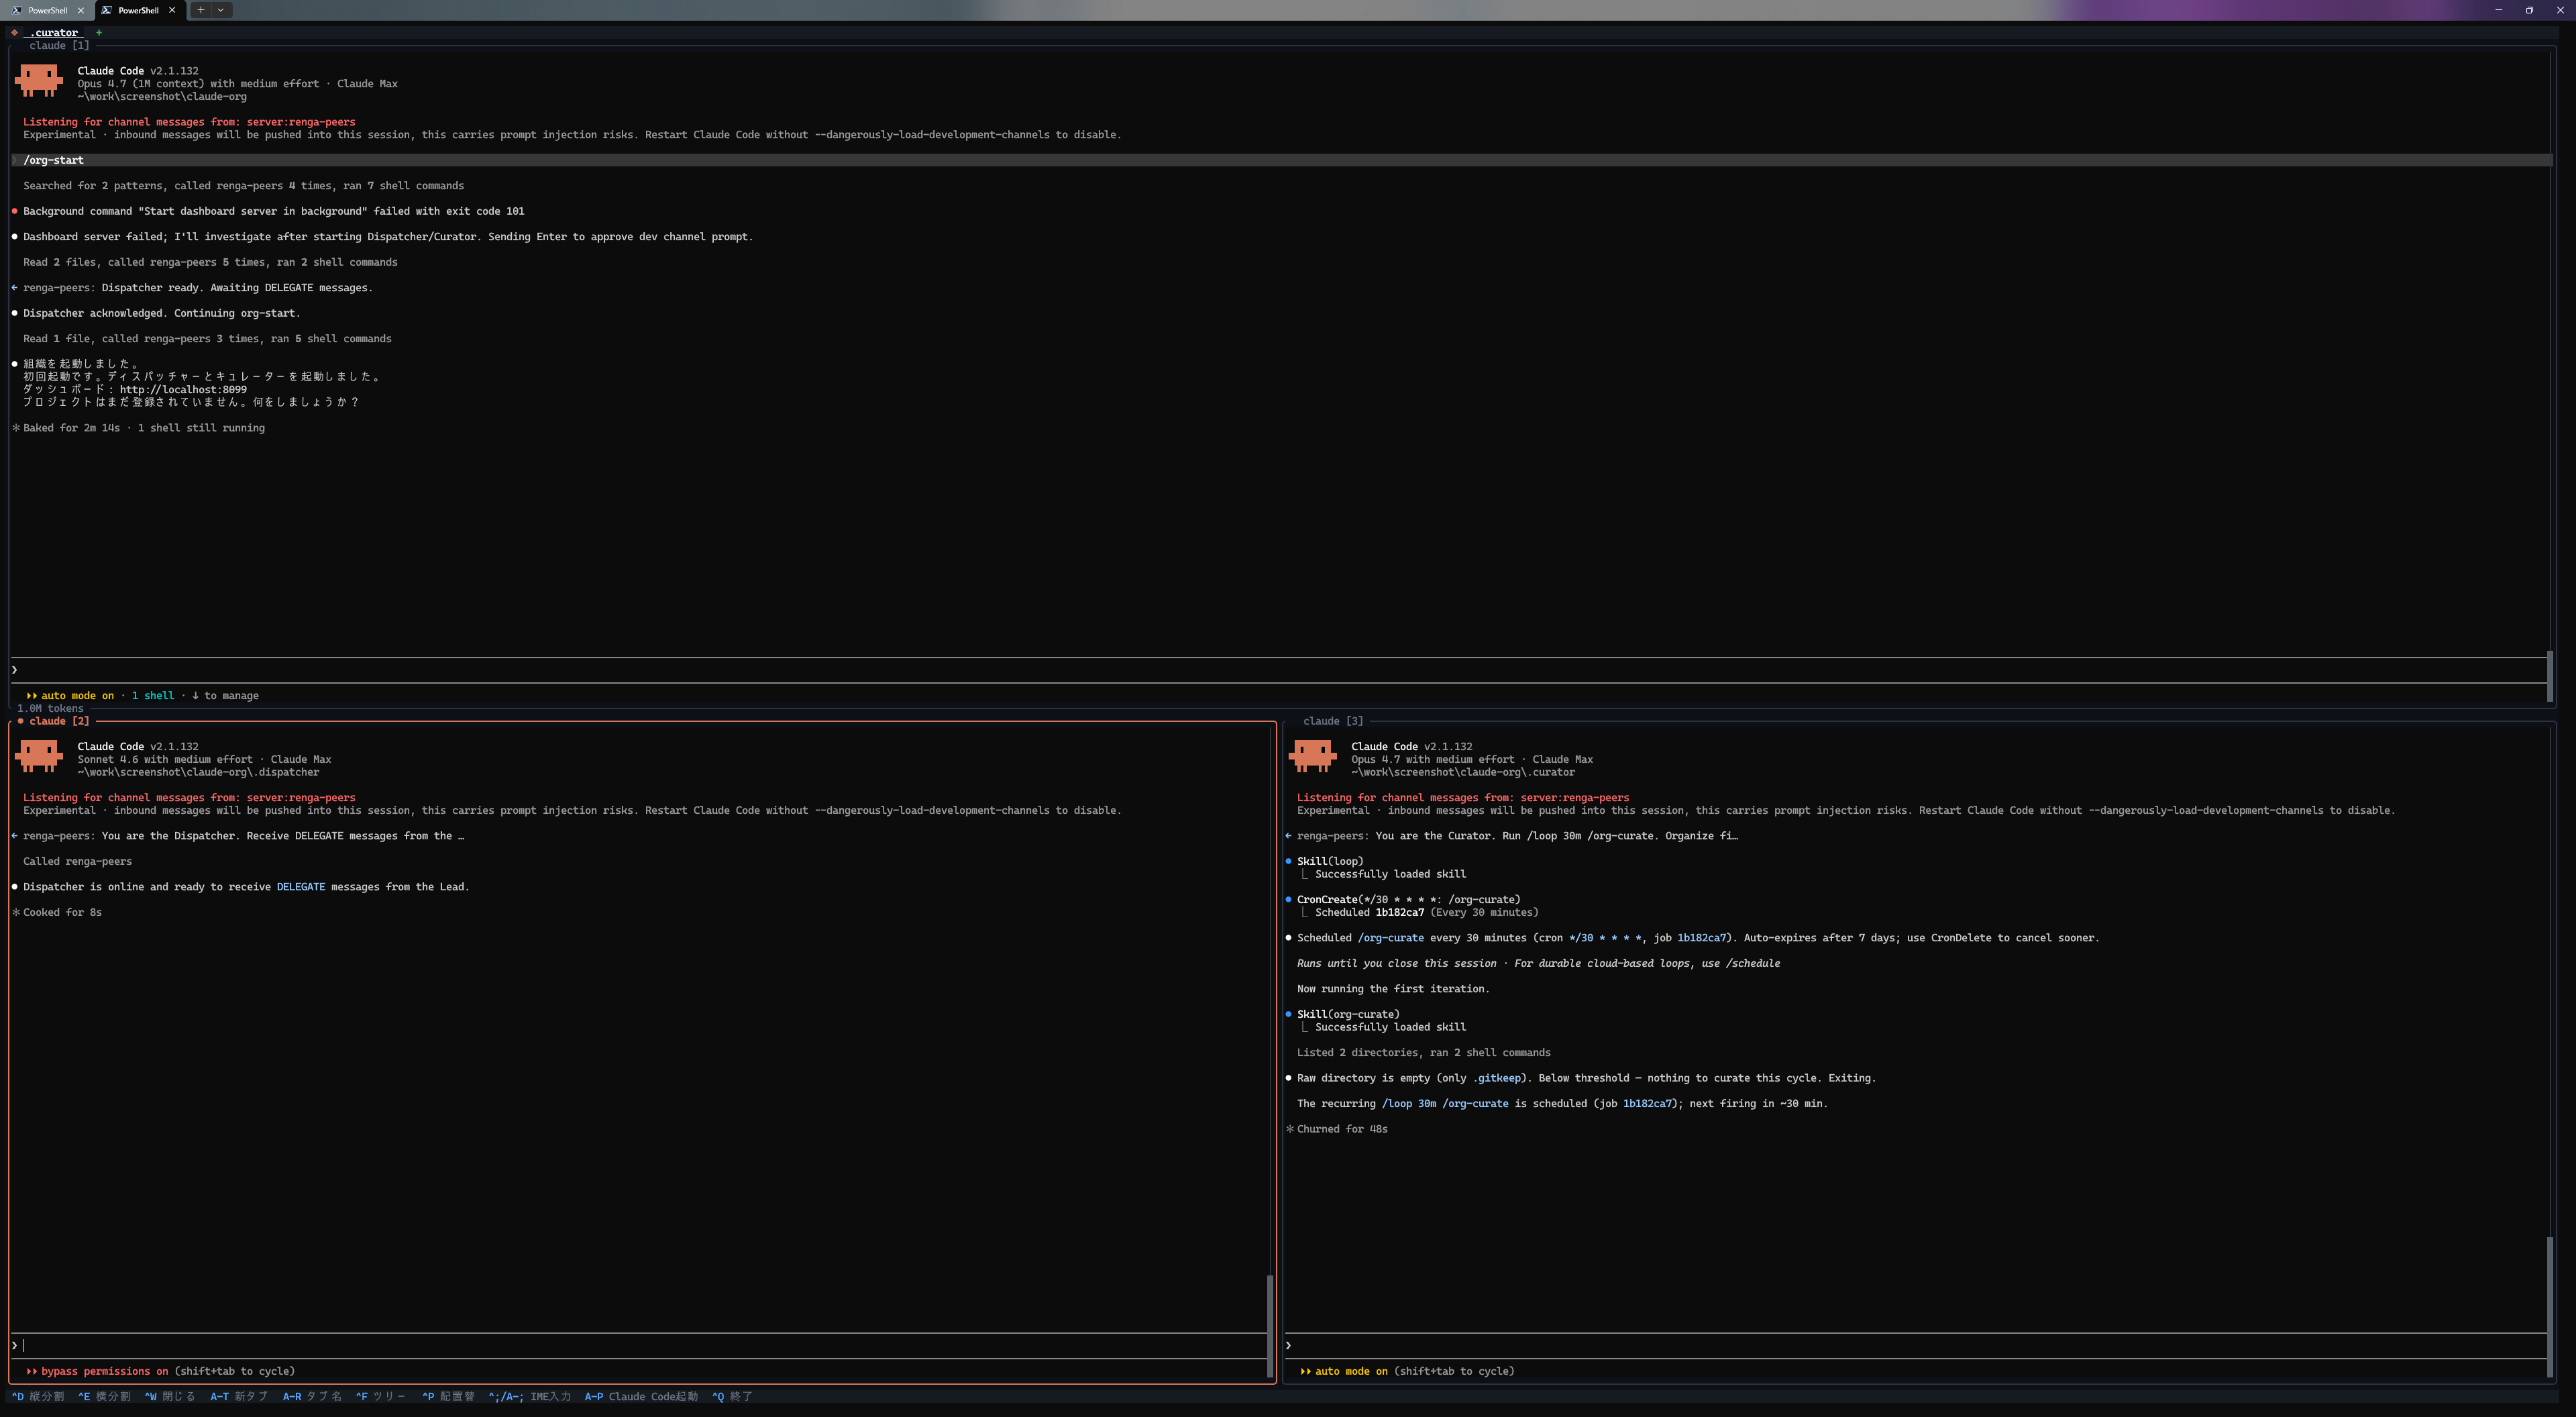The height and width of the screenshot is (1417, 2576).
Task: Click the prompt input in the dispatcher pane
Action: point(638,1346)
